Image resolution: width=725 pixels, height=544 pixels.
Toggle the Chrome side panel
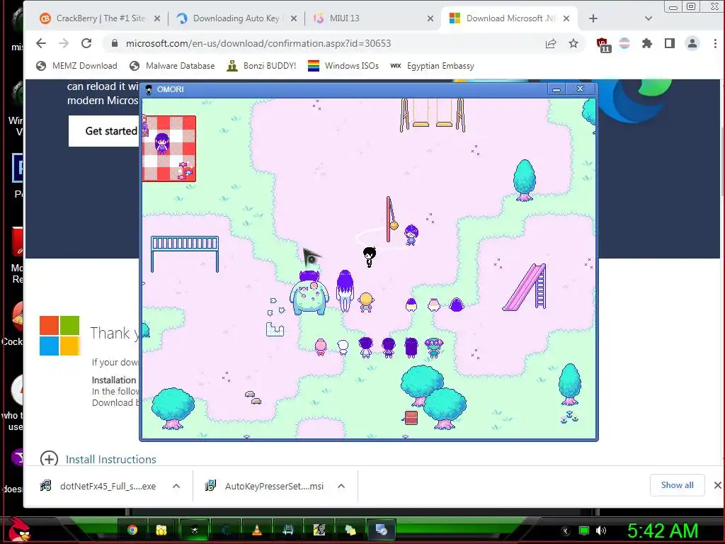pyautogui.click(x=670, y=43)
